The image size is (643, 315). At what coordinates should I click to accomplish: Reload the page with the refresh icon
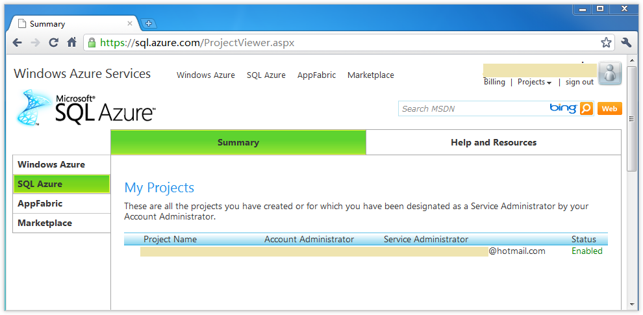[53, 43]
